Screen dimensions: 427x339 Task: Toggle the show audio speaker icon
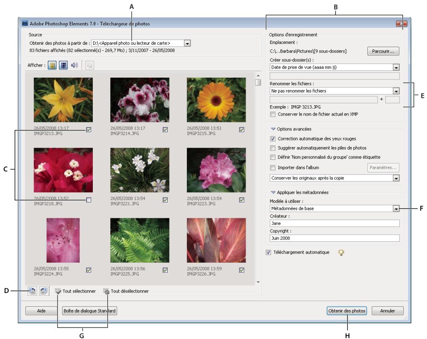click(x=75, y=65)
